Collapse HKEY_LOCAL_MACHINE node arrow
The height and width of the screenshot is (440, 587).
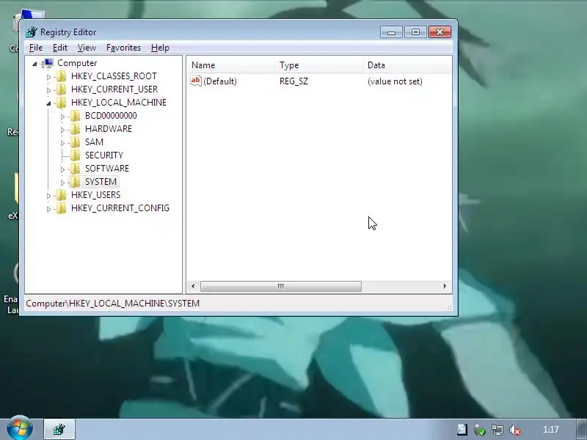click(48, 103)
